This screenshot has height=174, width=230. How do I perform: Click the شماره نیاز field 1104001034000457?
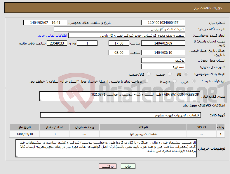(163, 22)
